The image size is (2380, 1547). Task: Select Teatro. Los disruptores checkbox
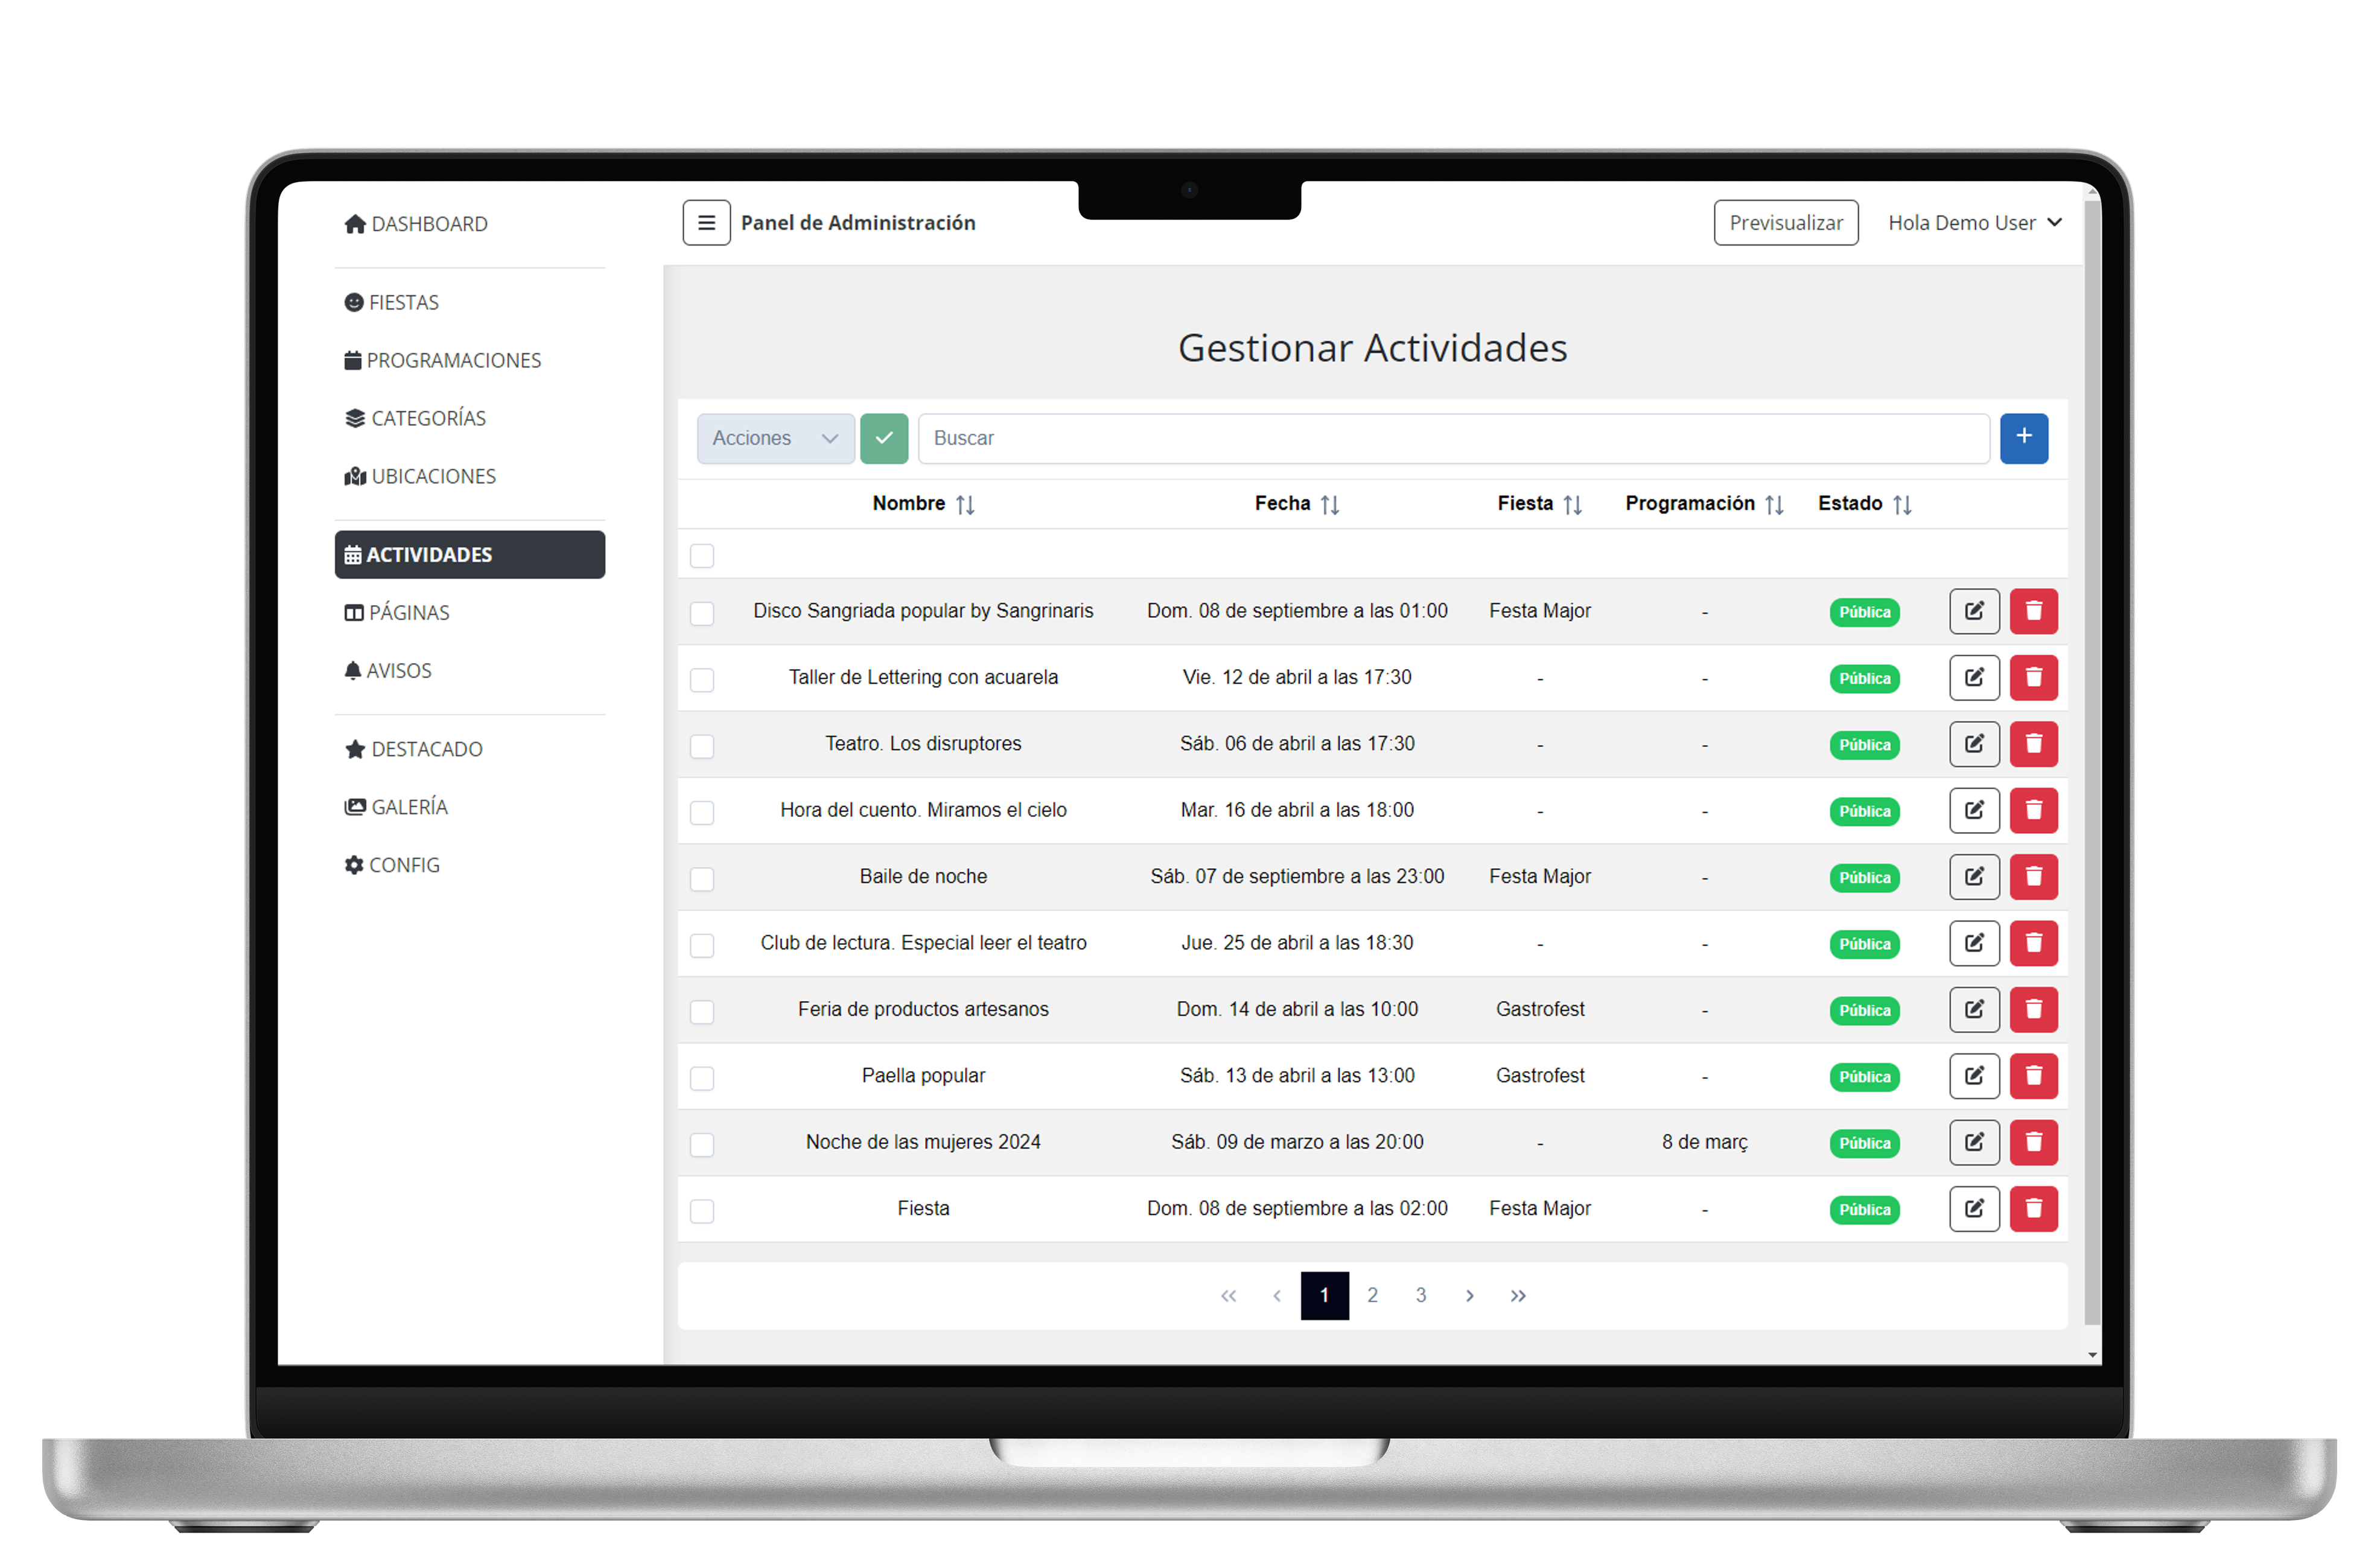click(x=702, y=746)
